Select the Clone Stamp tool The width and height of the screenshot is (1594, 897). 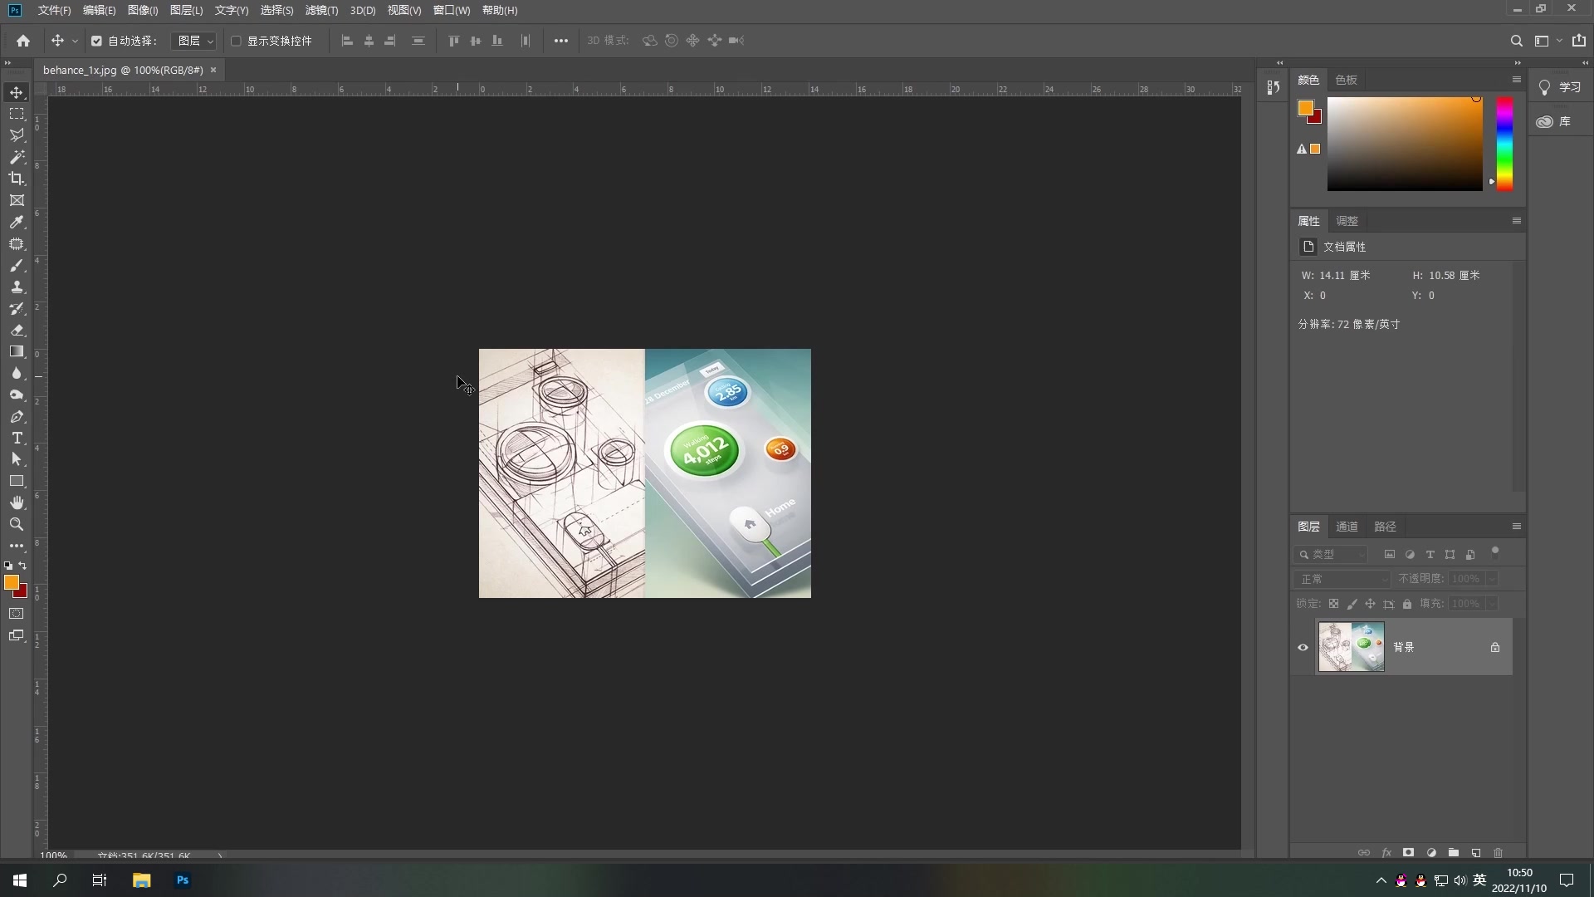[17, 287]
